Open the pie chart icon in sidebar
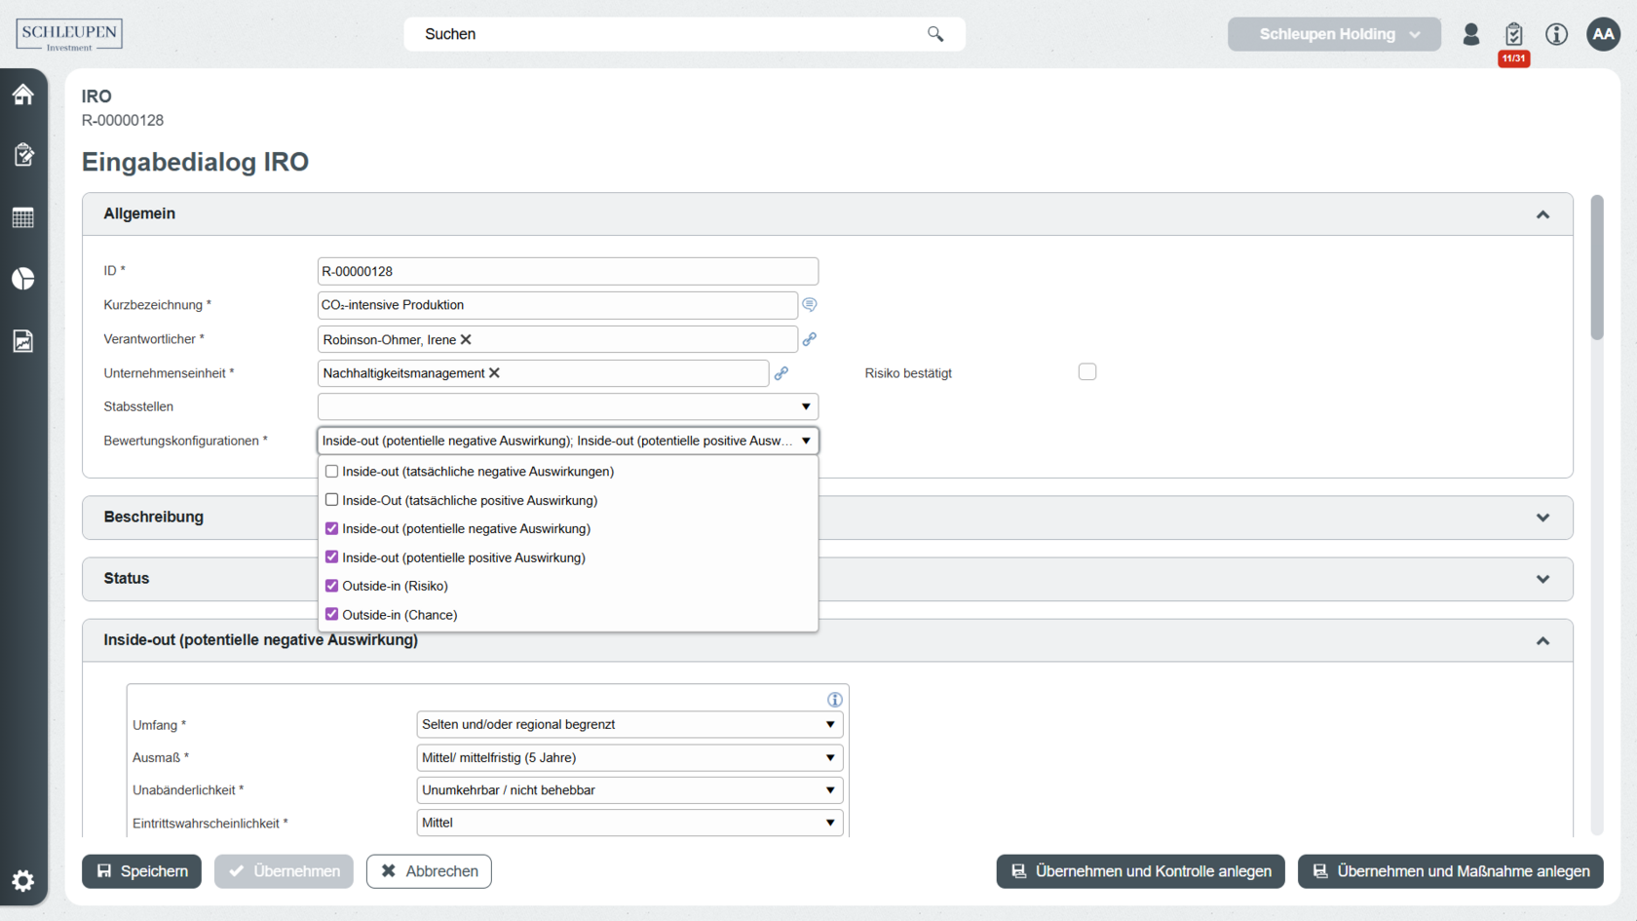The width and height of the screenshot is (1637, 921). [23, 279]
